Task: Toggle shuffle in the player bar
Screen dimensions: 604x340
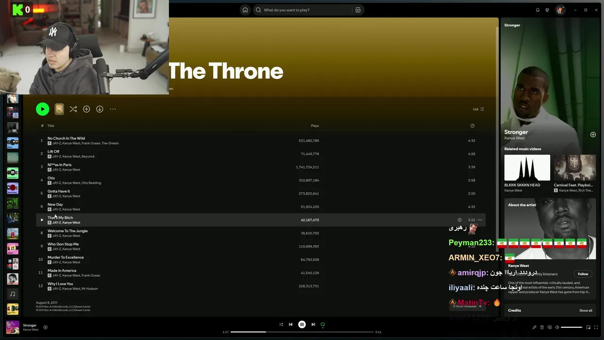Action: (x=281, y=324)
